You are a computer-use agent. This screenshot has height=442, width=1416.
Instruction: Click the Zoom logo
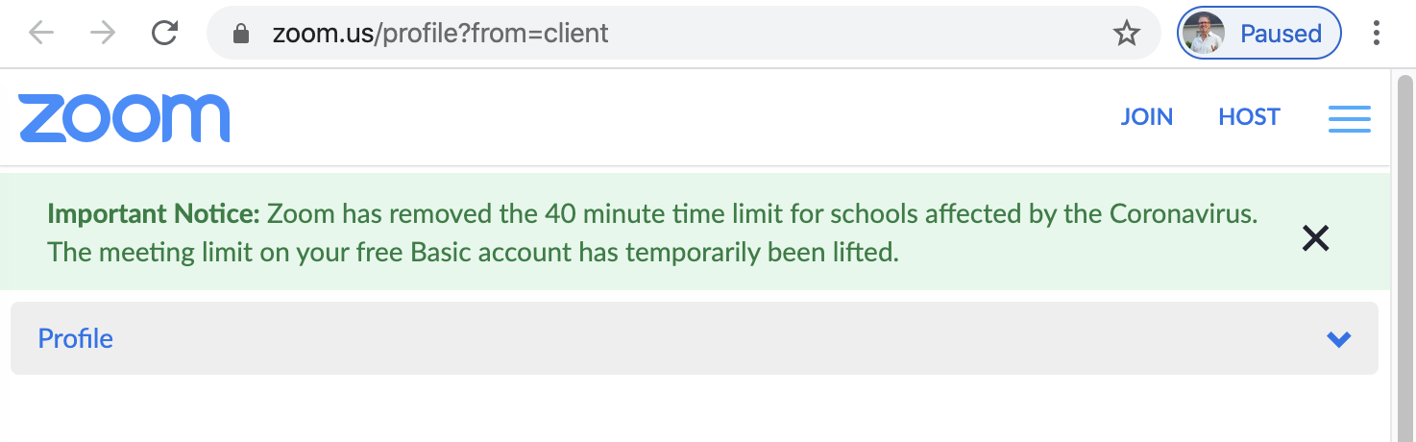(124, 118)
